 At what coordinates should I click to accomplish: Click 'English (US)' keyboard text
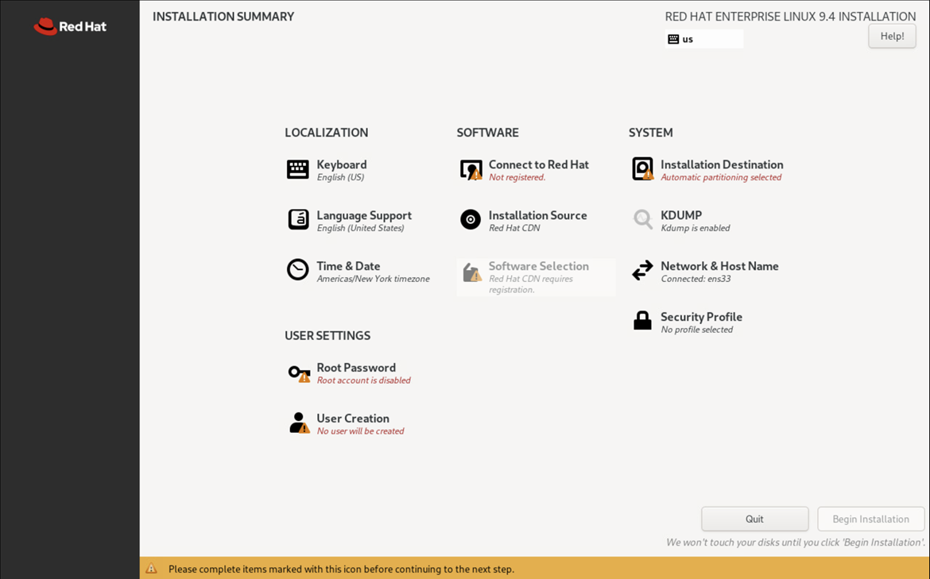click(340, 177)
